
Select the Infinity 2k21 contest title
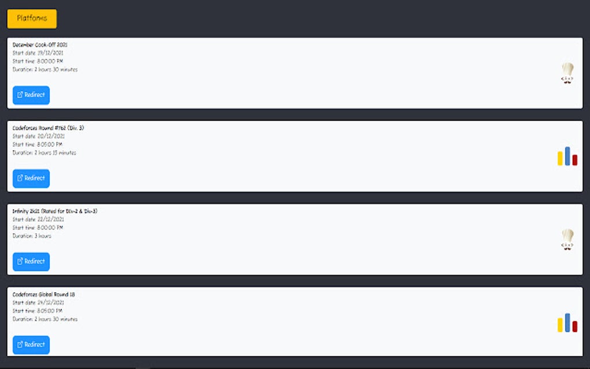tap(55, 211)
